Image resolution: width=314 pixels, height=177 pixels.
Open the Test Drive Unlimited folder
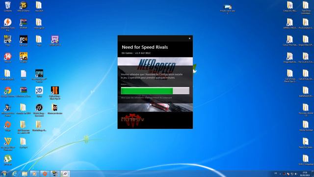coord(306,8)
